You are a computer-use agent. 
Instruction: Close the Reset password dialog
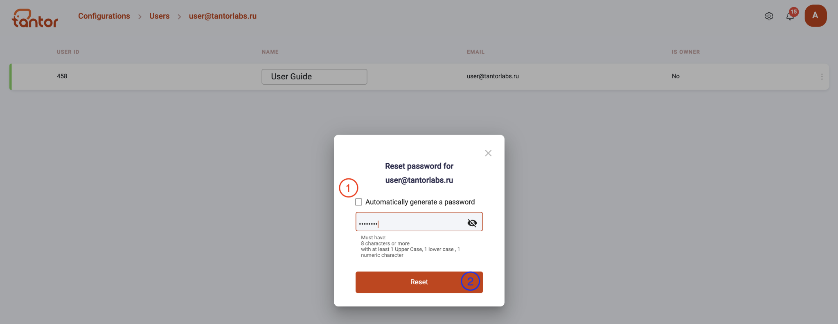pyautogui.click(x=488, y=153)
